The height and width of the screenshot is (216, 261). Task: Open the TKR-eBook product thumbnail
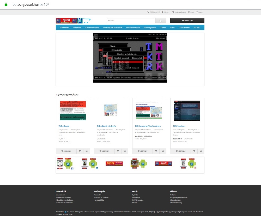(x=73, y=110)
